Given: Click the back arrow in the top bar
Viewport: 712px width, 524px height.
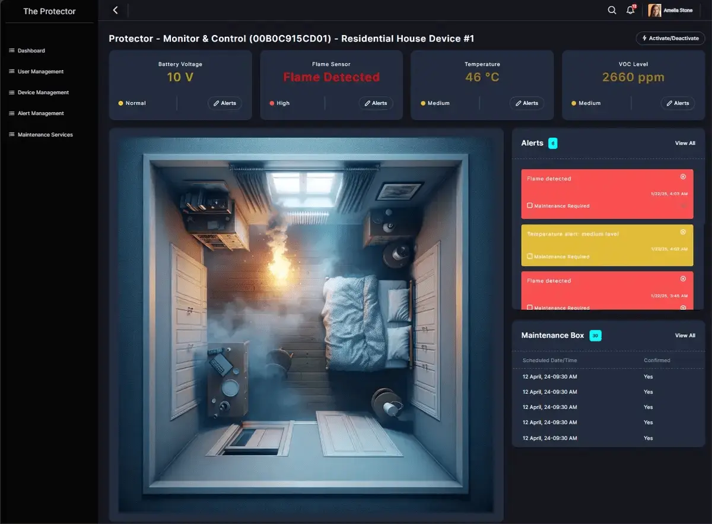Looking at the screenshot, I should tap(115, 10).
